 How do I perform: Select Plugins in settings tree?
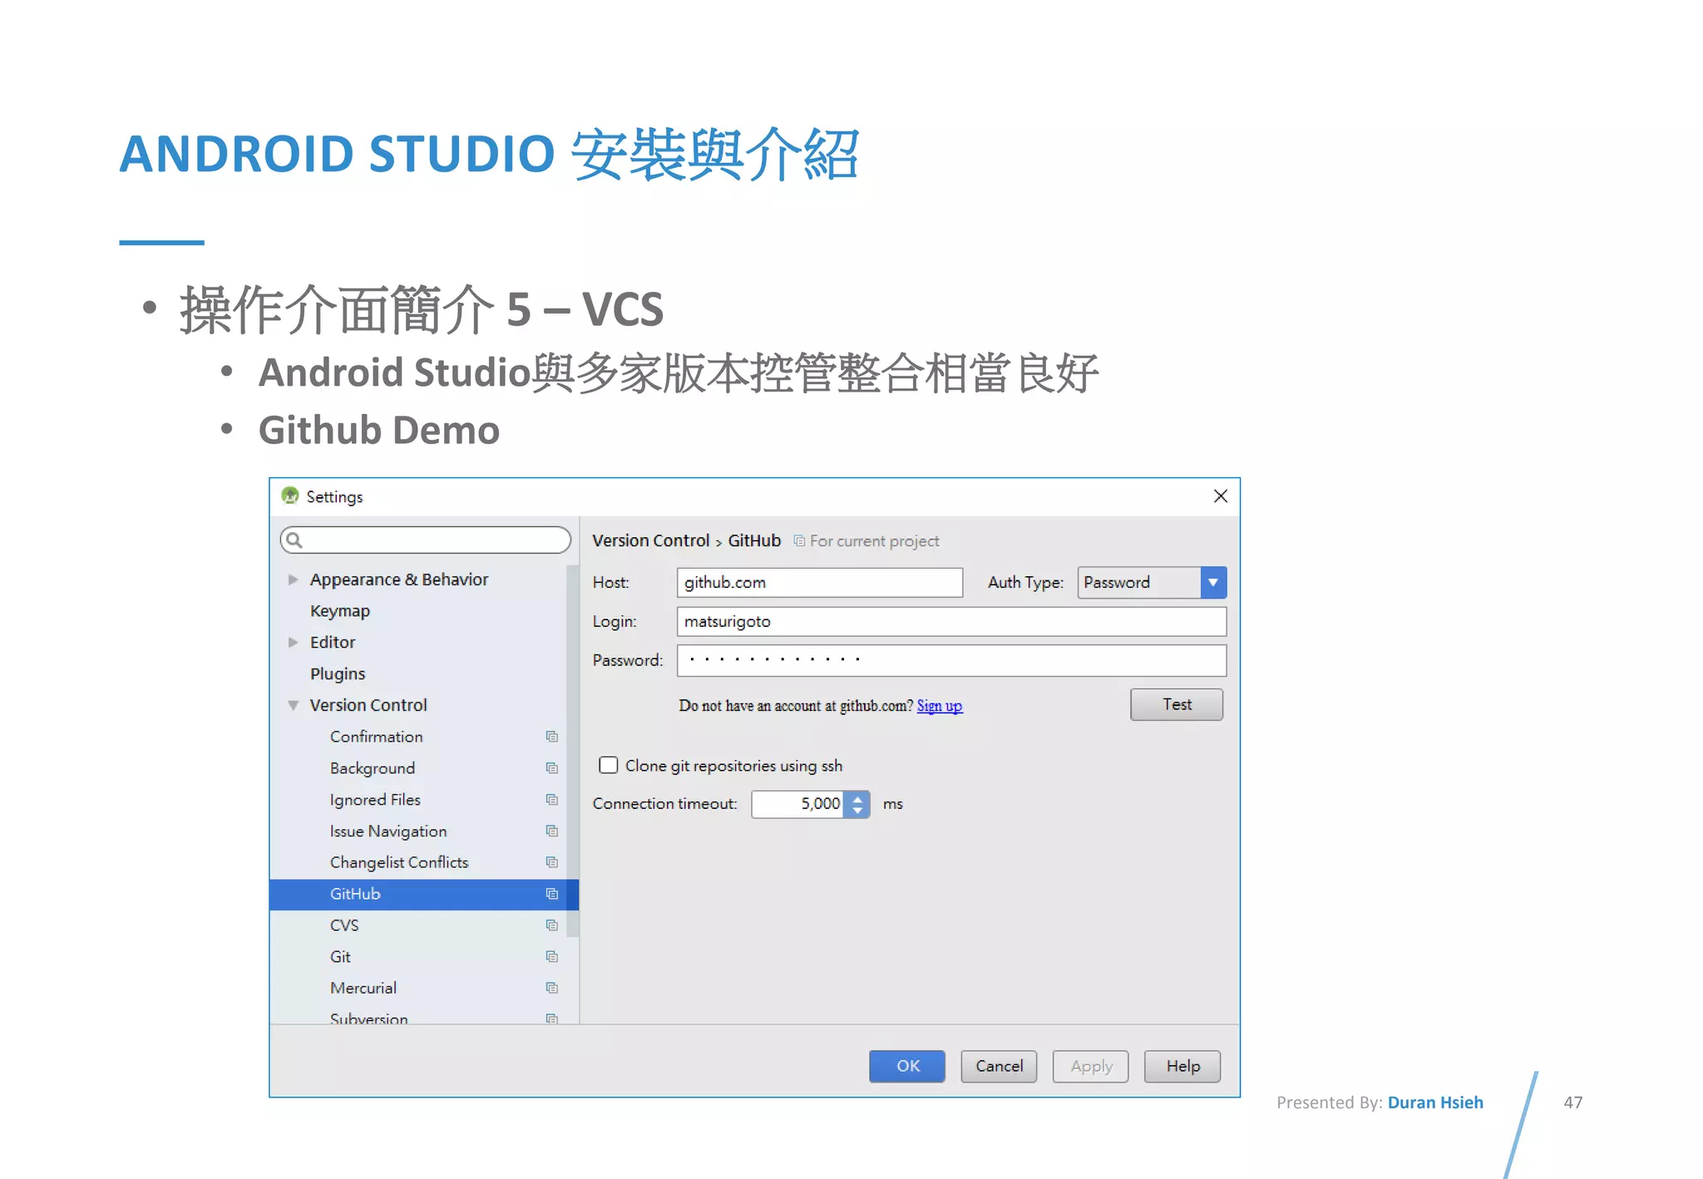(338, 673)
